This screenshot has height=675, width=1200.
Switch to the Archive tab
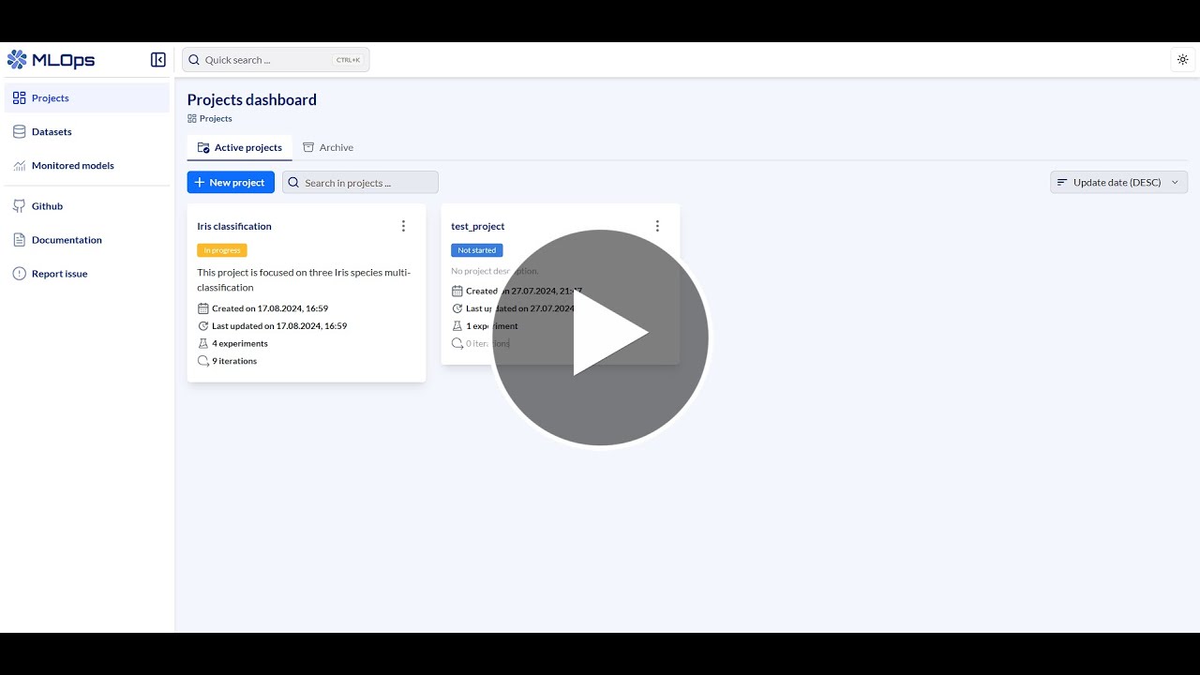(x=328, y=147)
